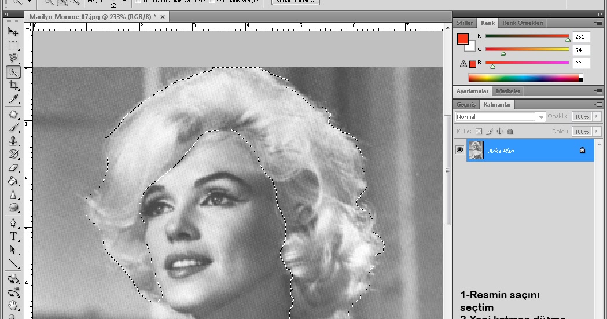This screenshot has width=607, height=319.
Task: Select the Eyedropper tool
Action: pos(13,99)
